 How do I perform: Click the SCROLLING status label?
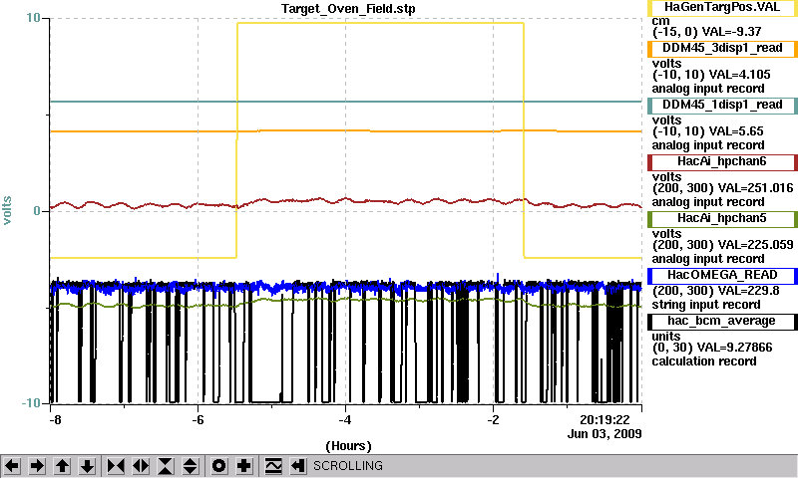click(x=348, y=466)
